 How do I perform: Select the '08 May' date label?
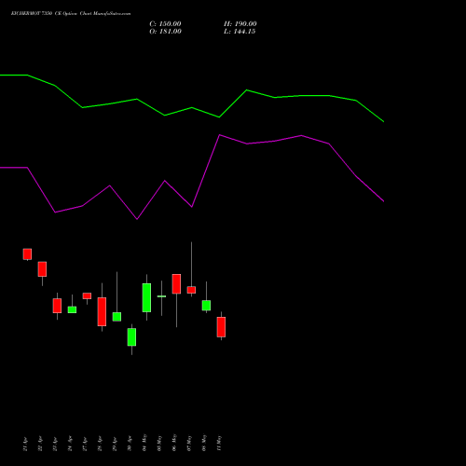[x=204, y=444]
